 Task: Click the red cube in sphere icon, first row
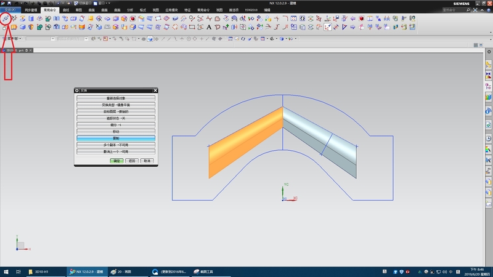(132, 18)
